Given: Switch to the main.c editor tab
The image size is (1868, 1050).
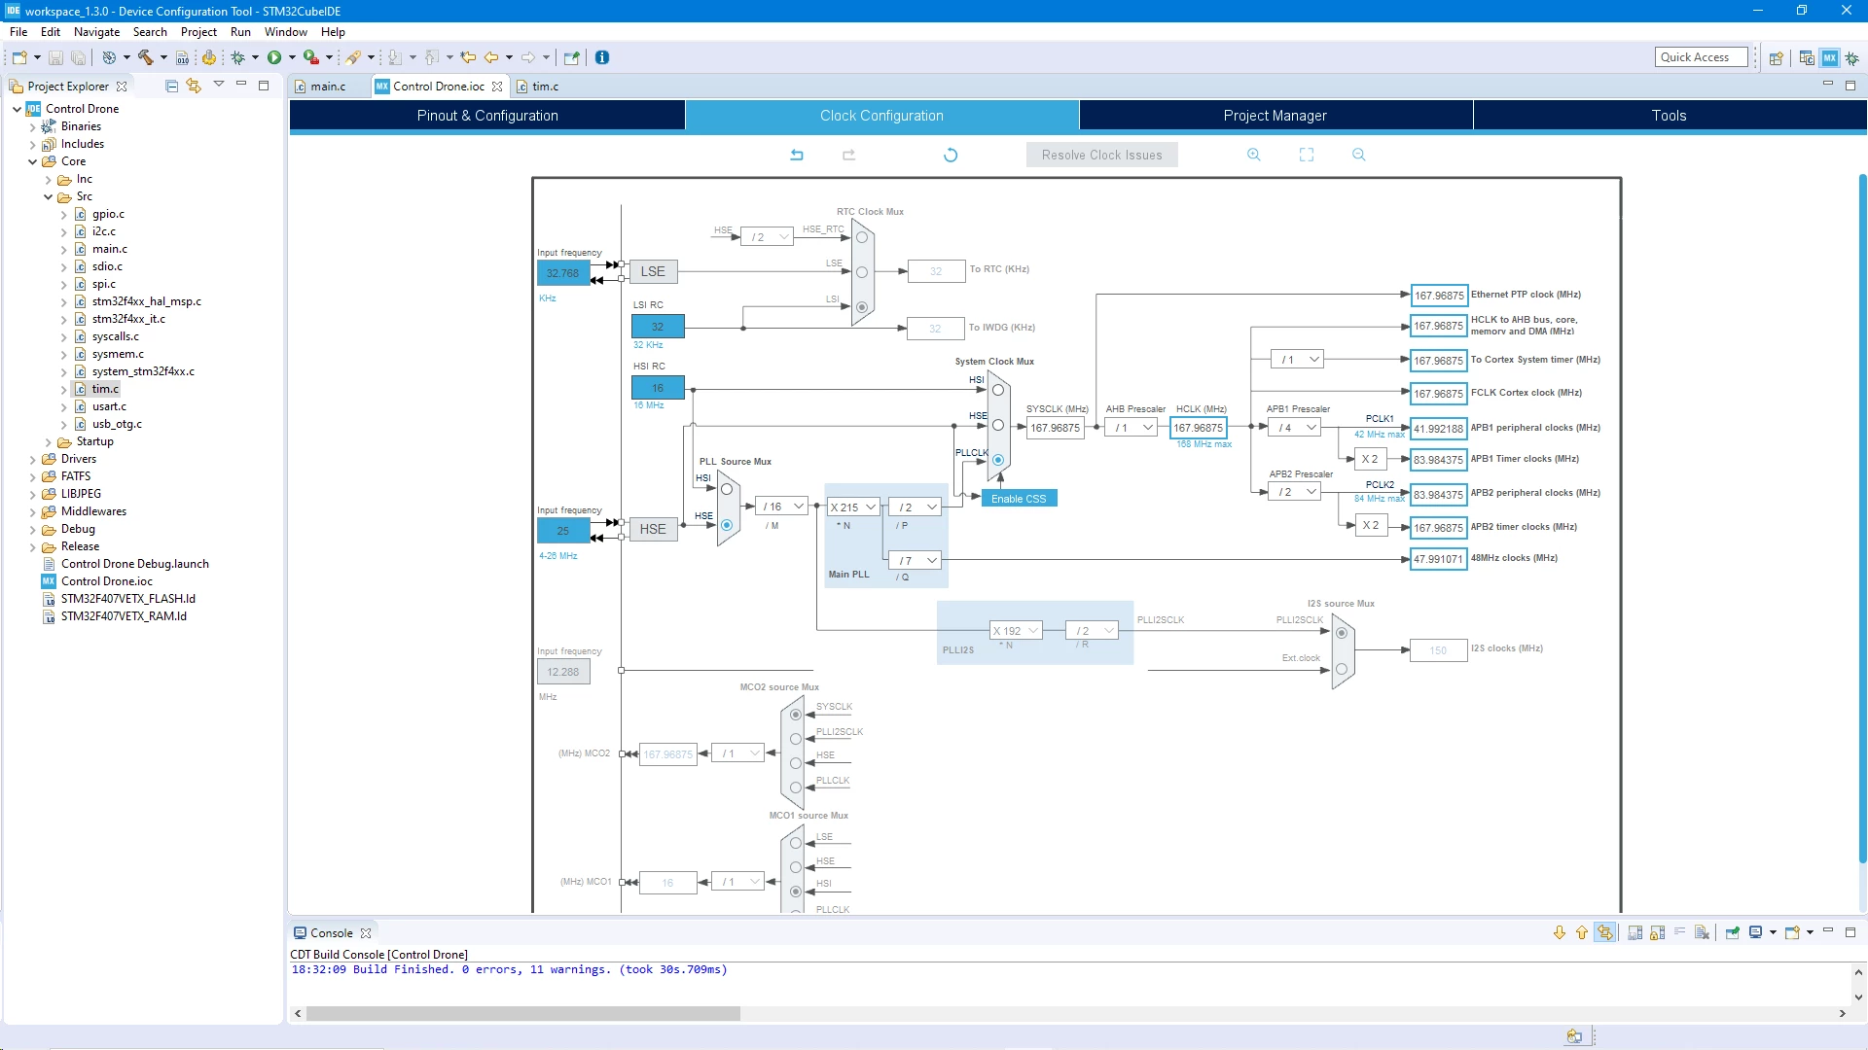Looking at the screenshot, I should coord(328,87).
